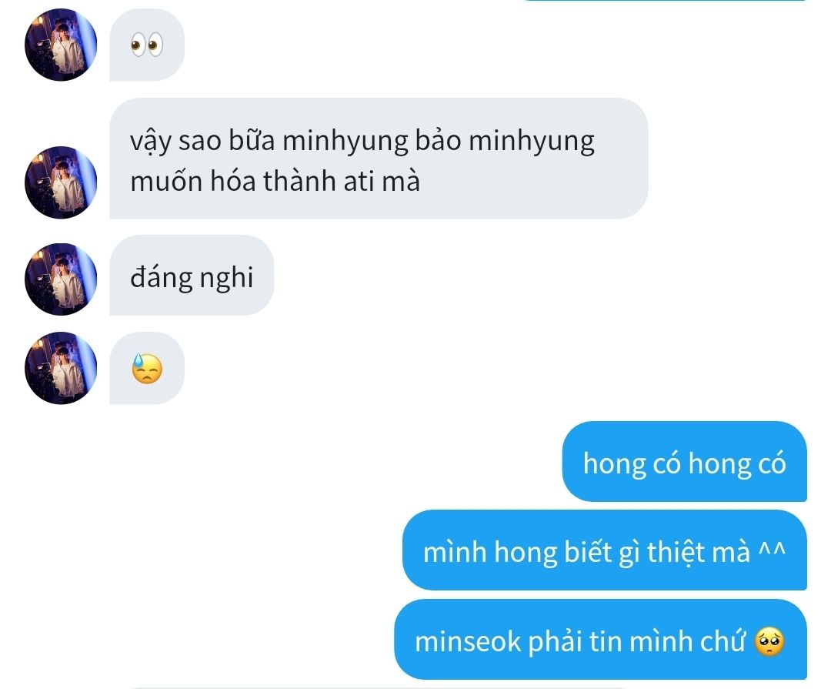Click the gray bubble containing the sweat emoji
The image size is (831, 689).
tap(147, 367)
